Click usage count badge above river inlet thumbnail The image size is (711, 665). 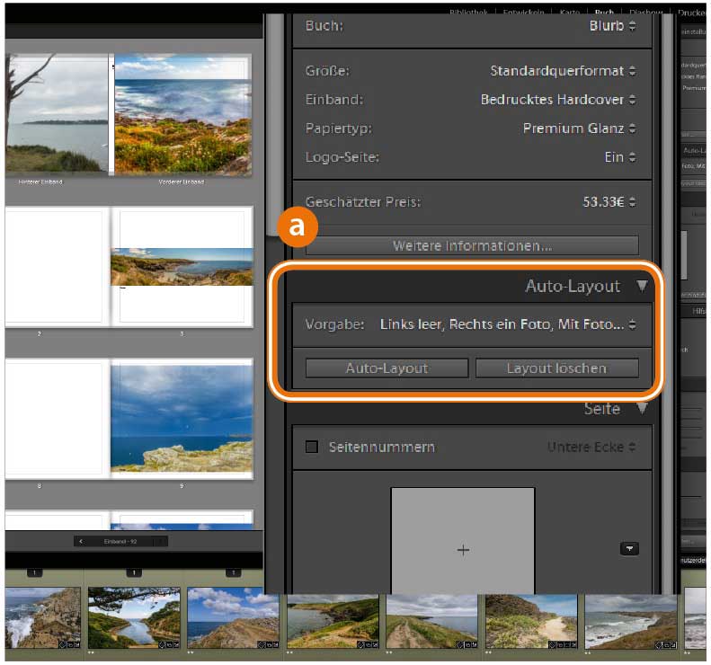pyautogui.click(x=134, y=573)
